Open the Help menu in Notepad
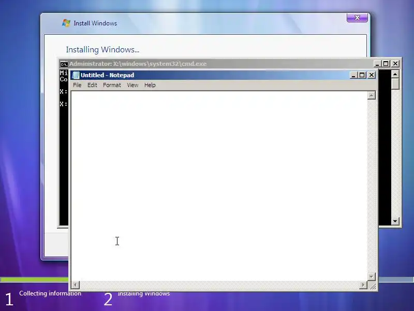The image size is (414, 311). coord(150,85)
